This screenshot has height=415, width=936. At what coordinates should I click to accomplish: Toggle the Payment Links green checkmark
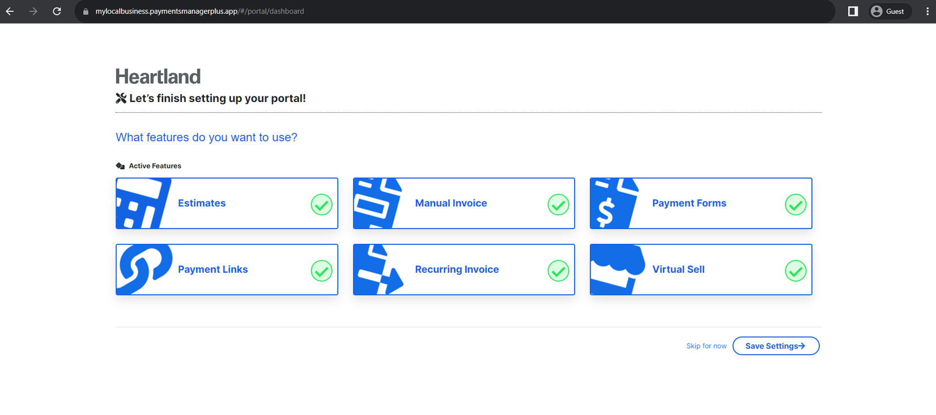click(x=321, y=271)
